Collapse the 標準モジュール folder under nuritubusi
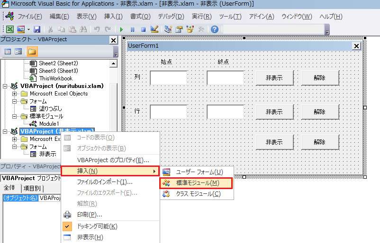 pos(15,116)
